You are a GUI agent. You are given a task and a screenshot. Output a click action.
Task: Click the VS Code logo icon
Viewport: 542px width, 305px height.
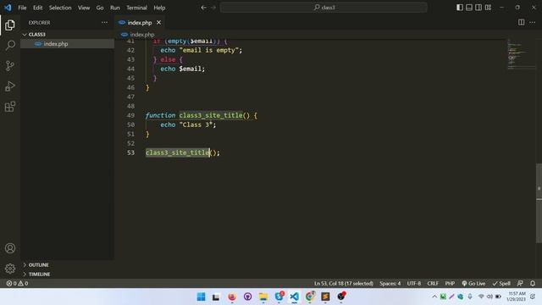8,8
